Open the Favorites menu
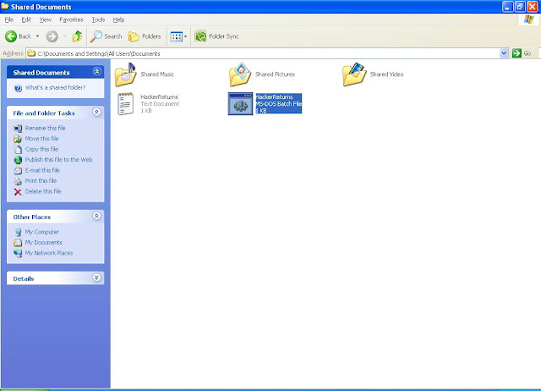 (x=71, y=19)
